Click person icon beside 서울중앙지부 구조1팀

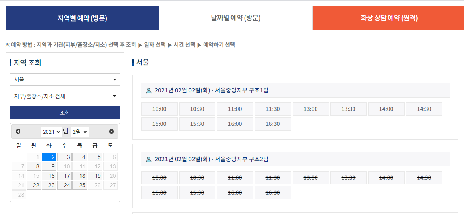[x=148, y=90]
